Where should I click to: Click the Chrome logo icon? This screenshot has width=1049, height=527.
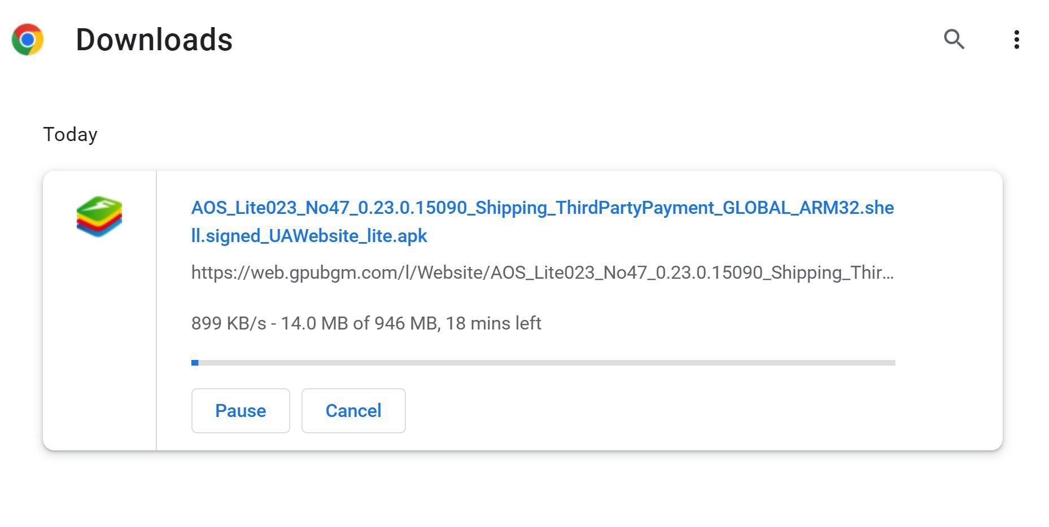tap(28, 39)
